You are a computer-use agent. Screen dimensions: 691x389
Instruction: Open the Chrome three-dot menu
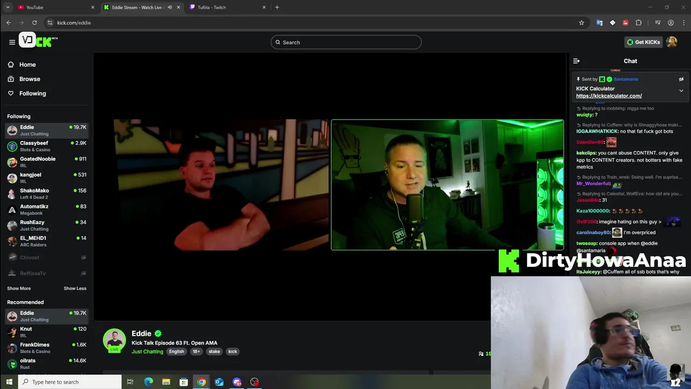683,23
